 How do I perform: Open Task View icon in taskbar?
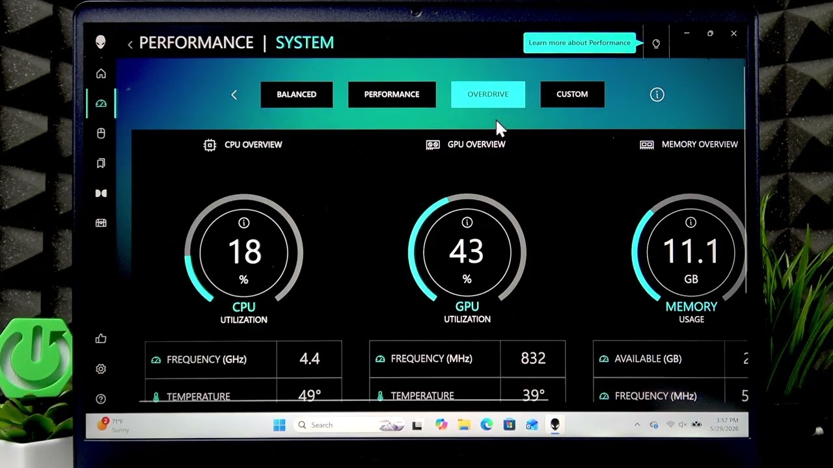pyautogui.click(x=417, y=425)
